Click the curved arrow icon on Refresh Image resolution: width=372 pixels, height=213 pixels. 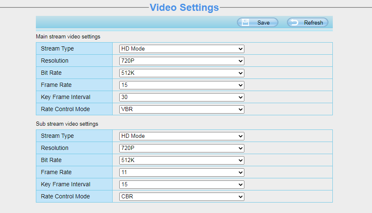coord(295,23)
